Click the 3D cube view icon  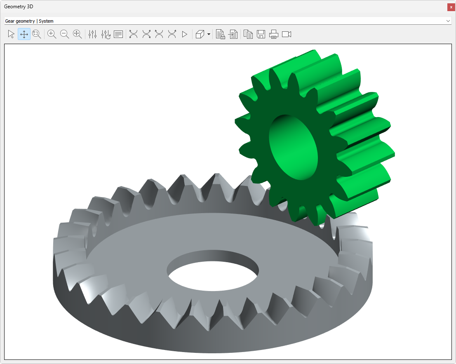pyautogui.click(x=200, y=34)
